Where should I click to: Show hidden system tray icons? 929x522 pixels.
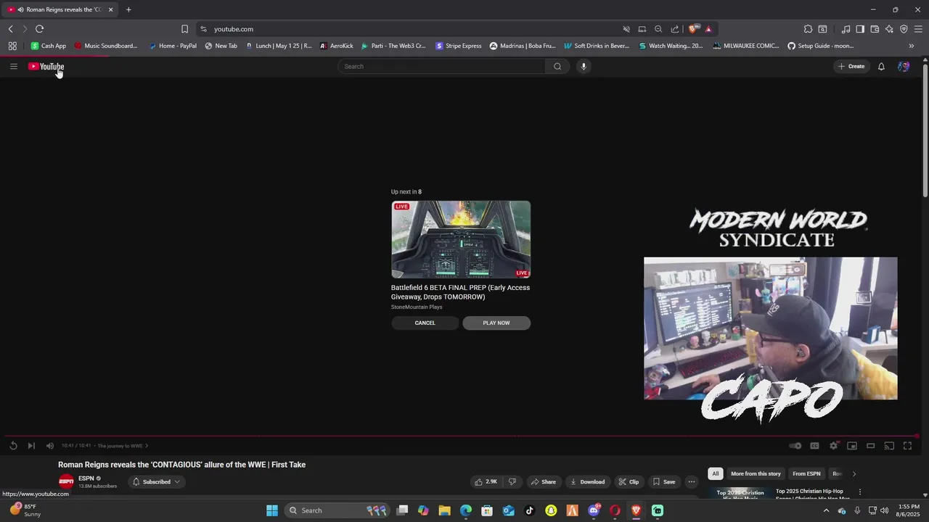click(826, 510)
